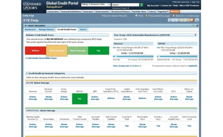This screenshot has width=223, height=137.
Task: Open Credit Health Panel White Paper link
Action: coord(41,58)
